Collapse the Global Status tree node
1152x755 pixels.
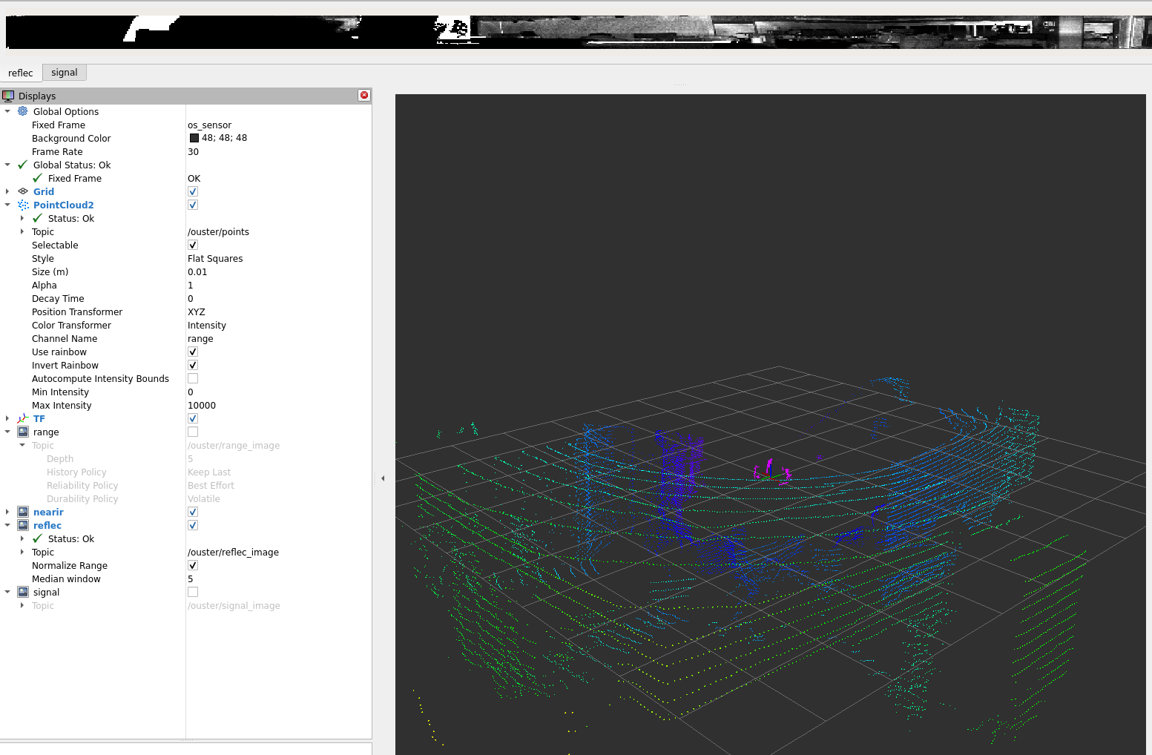click(x=7, y=165)
